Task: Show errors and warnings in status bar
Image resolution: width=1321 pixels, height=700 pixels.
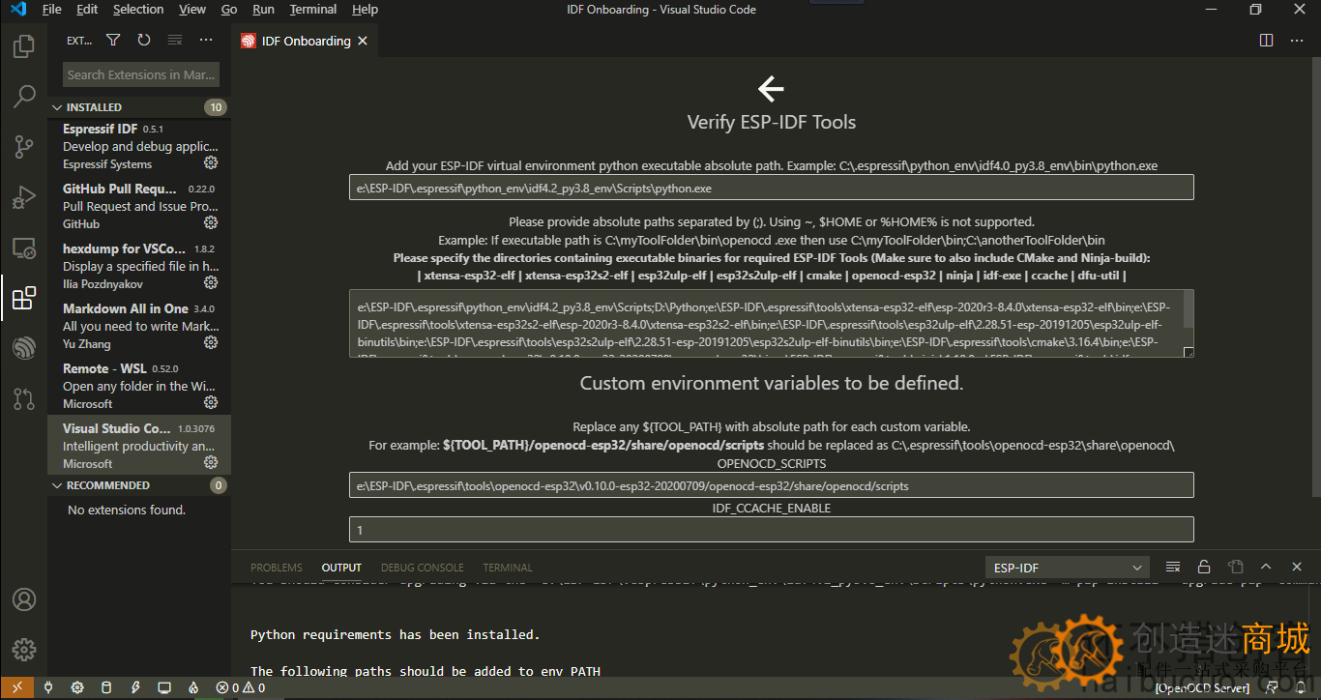Action: pos(241,688)
